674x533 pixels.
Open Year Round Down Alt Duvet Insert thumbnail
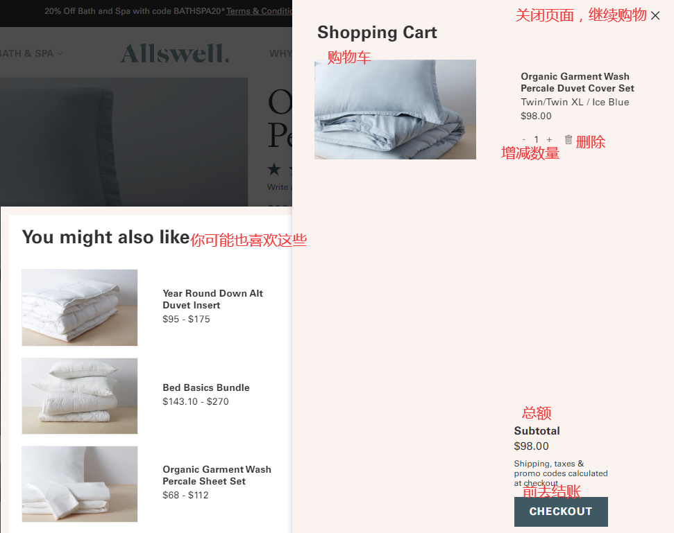[x=80, y=307]
